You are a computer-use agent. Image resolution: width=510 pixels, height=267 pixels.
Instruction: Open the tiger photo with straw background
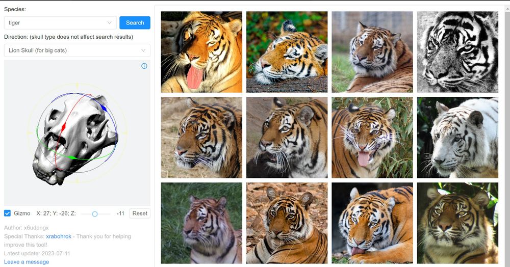201,138
